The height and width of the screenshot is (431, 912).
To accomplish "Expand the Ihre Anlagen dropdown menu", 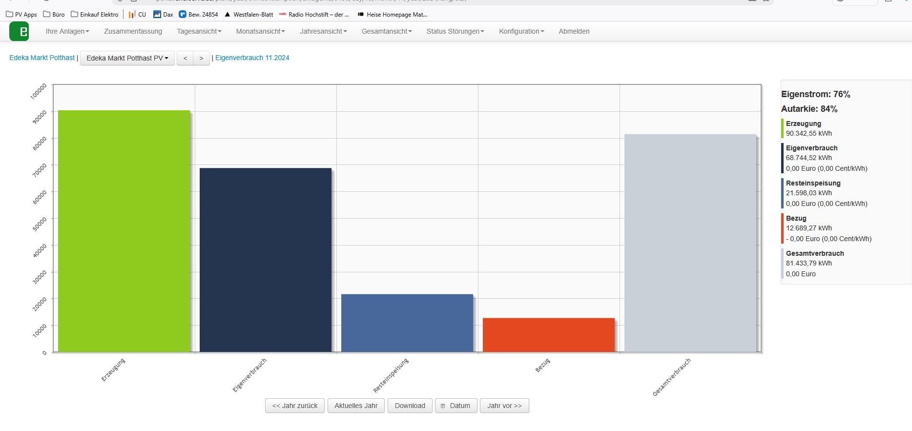I will (x=67, y=31).
